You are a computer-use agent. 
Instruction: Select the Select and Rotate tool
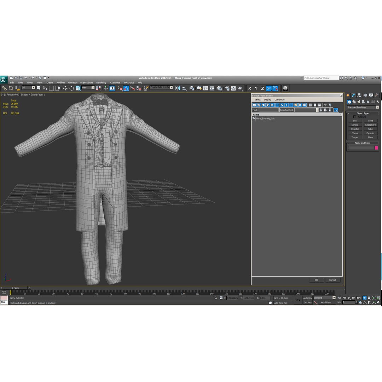click(x=71, y=88)
